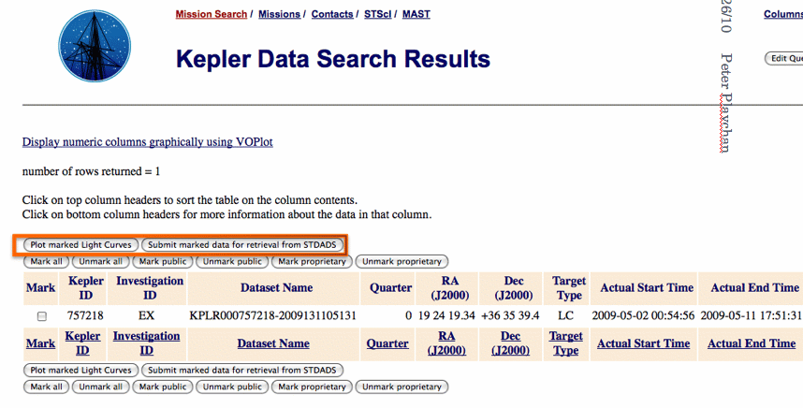The height and width of the screenshot is (408, 803).
Task: Click Unmark proprietary button below the table
Action: [401, 386]
